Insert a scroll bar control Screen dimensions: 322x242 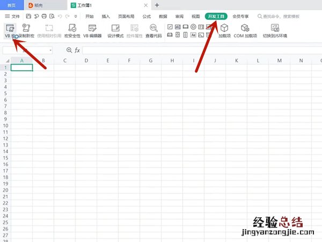click(186, 35)
